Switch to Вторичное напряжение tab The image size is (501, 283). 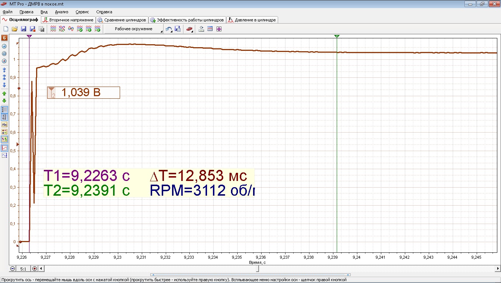pyautogui.click(x=68, y=20)
